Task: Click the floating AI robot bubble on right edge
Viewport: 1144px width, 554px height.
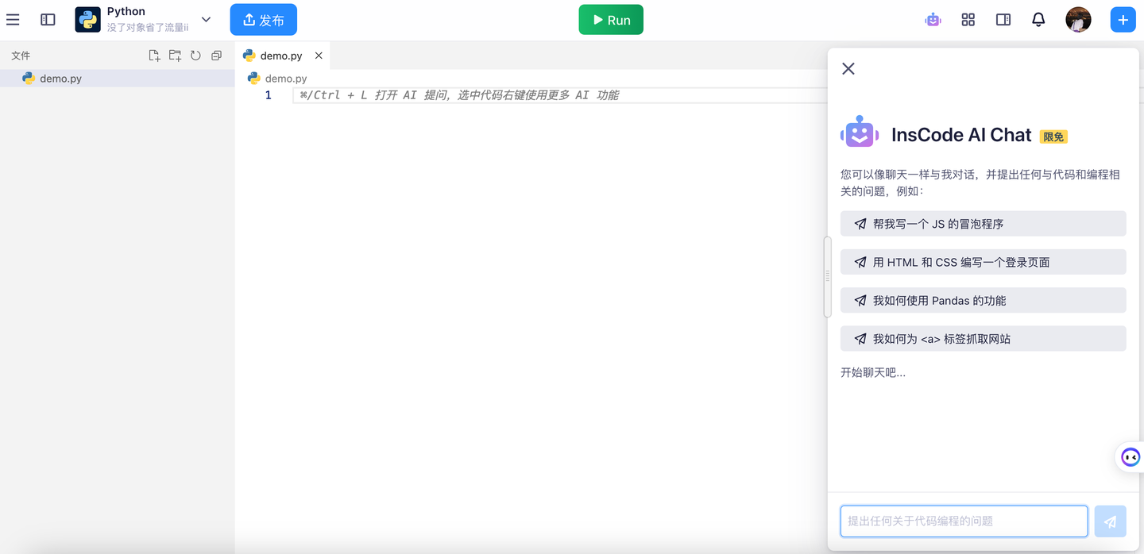Action: pyautogui.click(x=1130, y=456)
